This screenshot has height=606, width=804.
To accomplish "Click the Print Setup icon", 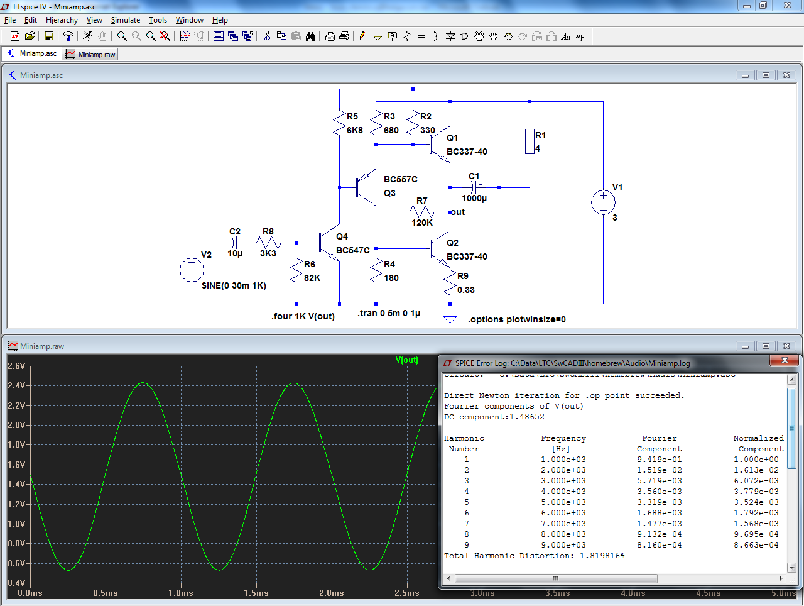I will pyautogui.click(x=330, y=36).
